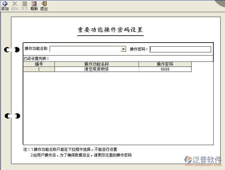This screenshot has height=170, width=225.
Task: Click the 操作密码 table column header
Action: pyautogui.click(x=165, y=64)
